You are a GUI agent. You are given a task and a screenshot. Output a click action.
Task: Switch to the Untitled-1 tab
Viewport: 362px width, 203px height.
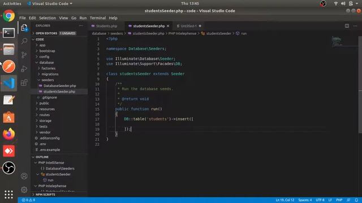(x=189, y=26)
